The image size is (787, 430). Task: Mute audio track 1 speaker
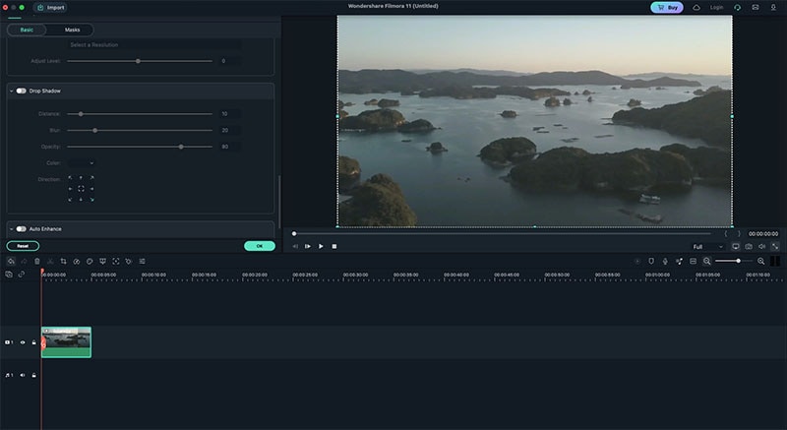pos(22,375)
